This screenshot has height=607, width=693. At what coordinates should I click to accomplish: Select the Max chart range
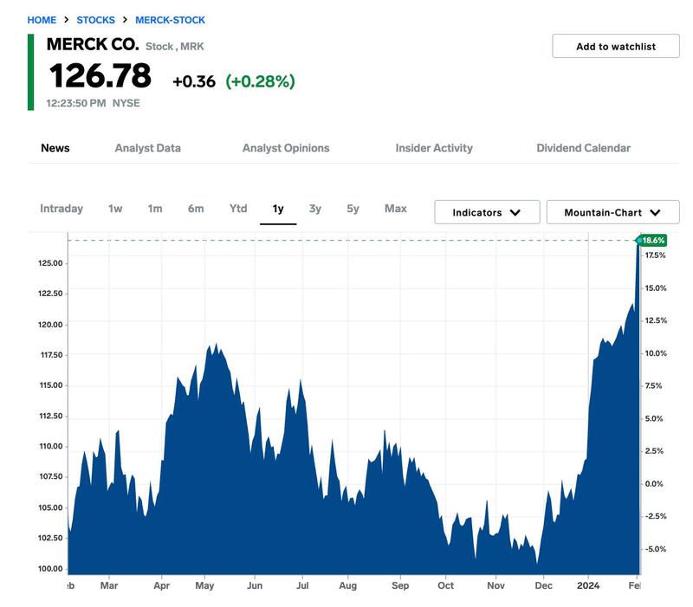(396, 209)
